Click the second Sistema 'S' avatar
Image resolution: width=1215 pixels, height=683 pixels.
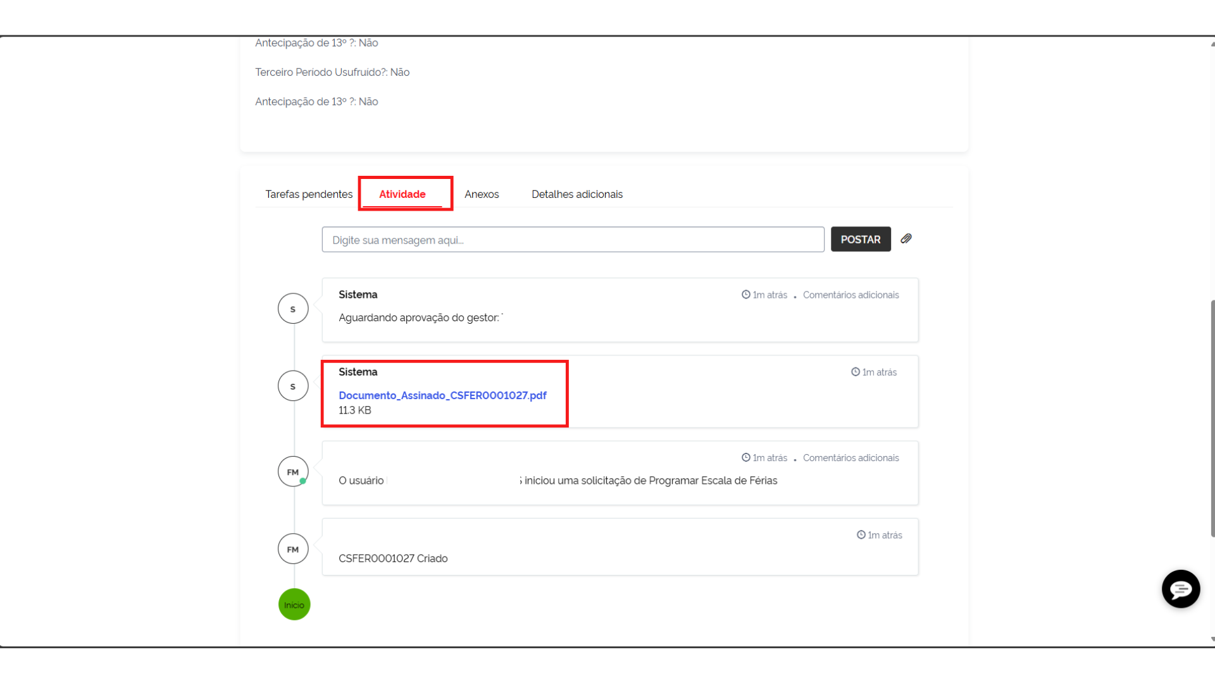tap(293, 386)
